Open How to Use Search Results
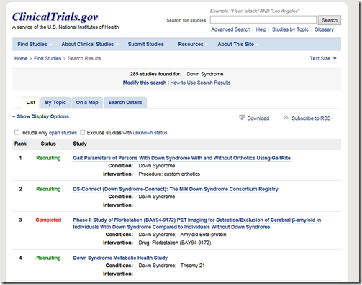362x285 pixels. pos(200,83)
